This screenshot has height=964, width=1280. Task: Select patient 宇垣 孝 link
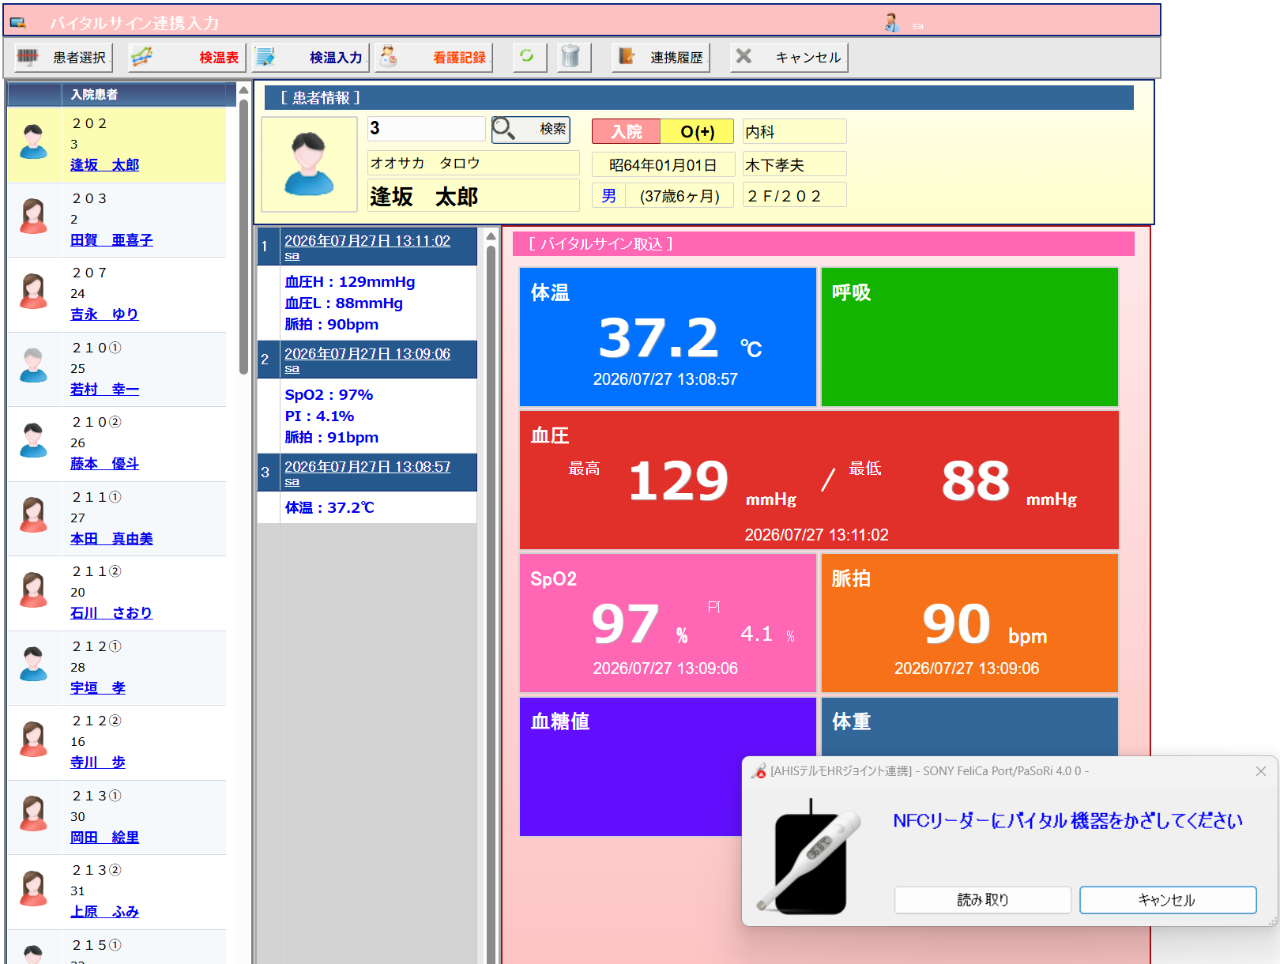(98, 687)
